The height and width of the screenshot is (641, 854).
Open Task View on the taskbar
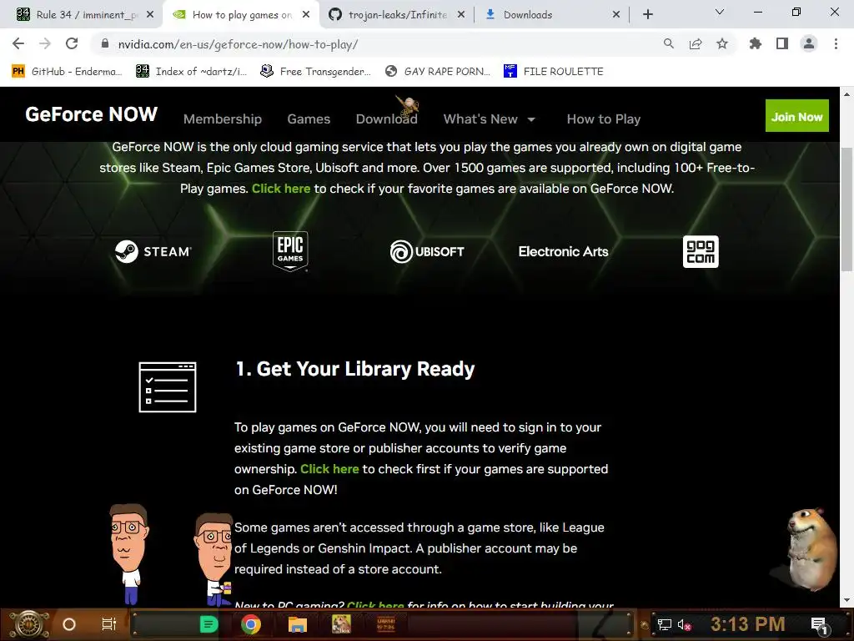click(x=109, y=624)
